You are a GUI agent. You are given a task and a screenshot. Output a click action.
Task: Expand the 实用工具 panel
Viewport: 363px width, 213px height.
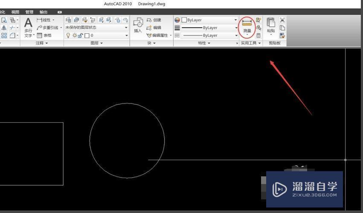click(251, 43)
